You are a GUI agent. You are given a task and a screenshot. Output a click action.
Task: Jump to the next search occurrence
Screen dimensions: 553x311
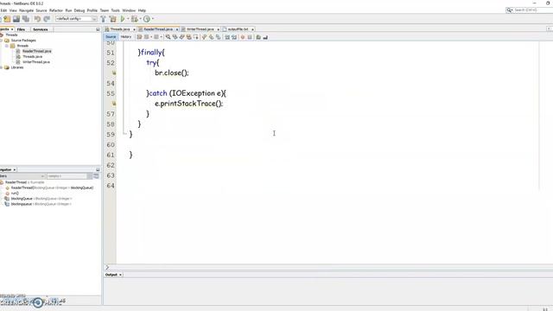pos(182,37)
